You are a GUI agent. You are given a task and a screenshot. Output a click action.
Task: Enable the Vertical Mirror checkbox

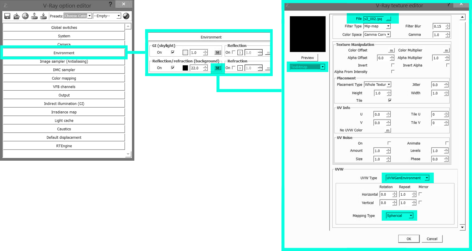pyautogui.click(x=420, y=202)
